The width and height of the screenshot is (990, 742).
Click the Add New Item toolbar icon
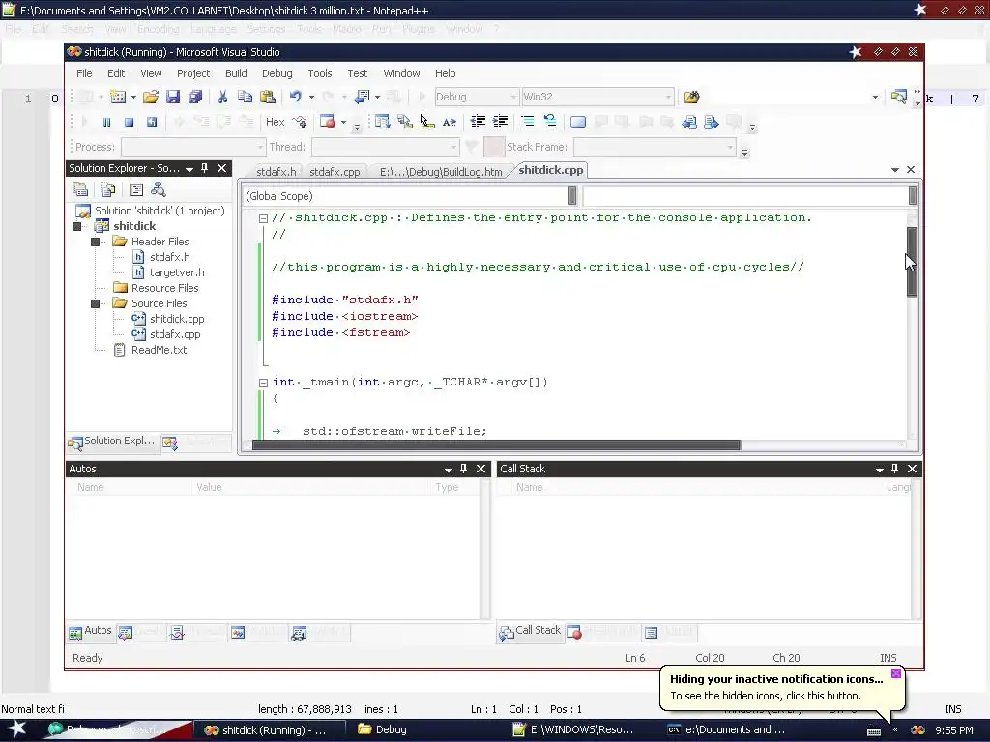pos(118,97)
